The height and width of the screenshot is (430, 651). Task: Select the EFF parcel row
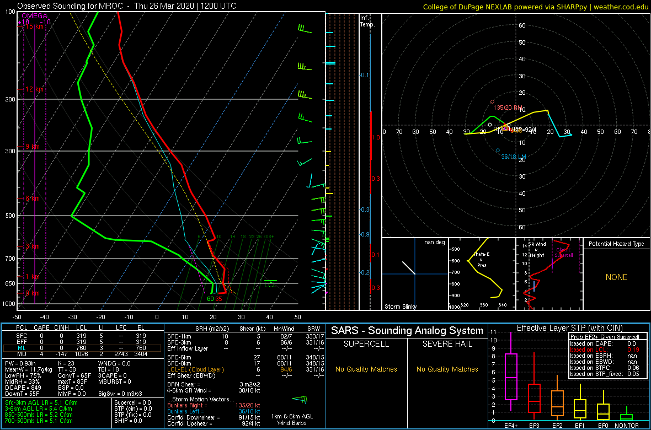coord(83,342)
